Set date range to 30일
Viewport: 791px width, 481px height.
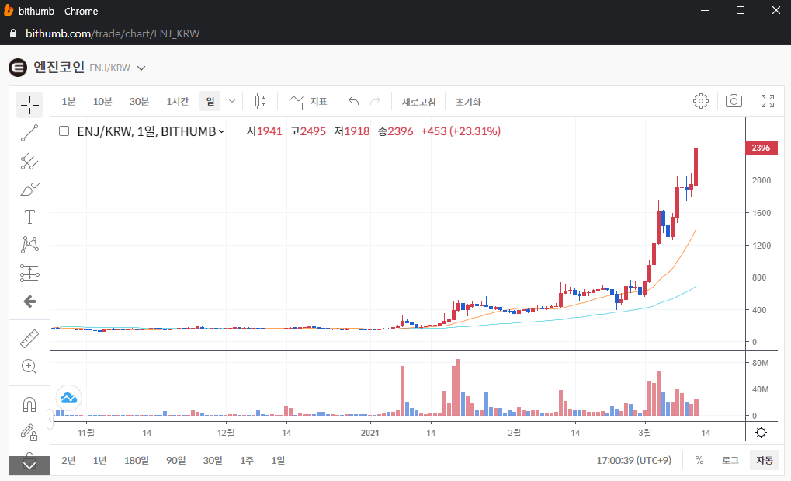[x=213, y=460]
